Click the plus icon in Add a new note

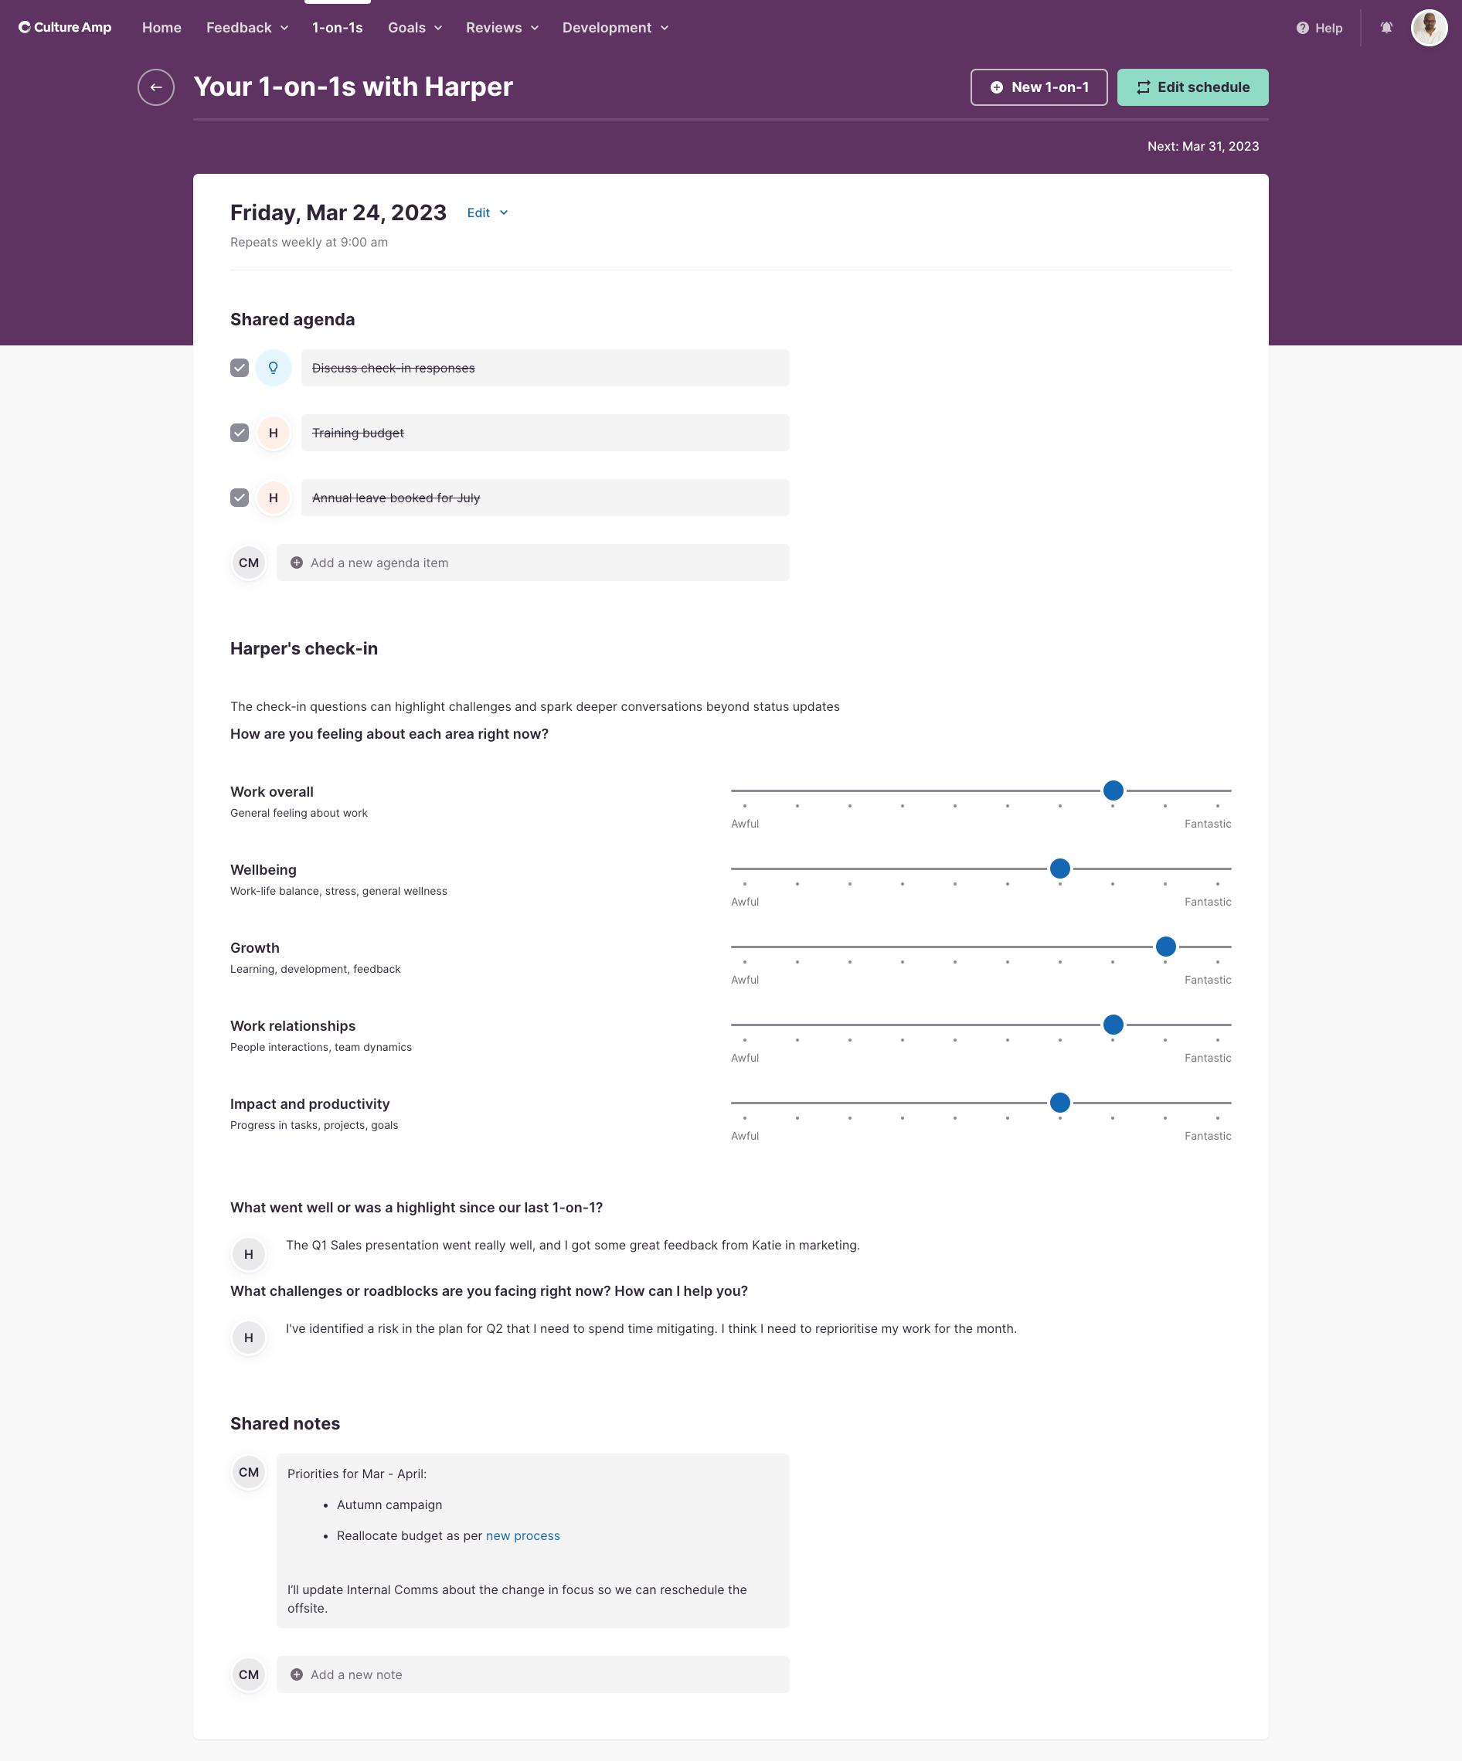pos(297,1674)
